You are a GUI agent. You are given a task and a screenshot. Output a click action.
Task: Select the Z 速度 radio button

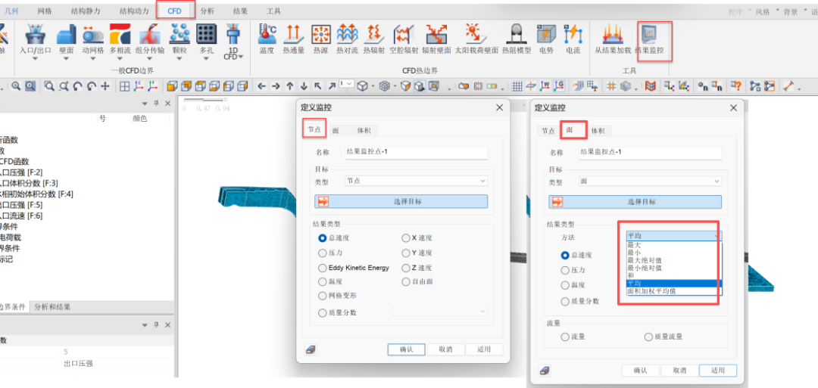pyautogui.click(x=406, y=268)
